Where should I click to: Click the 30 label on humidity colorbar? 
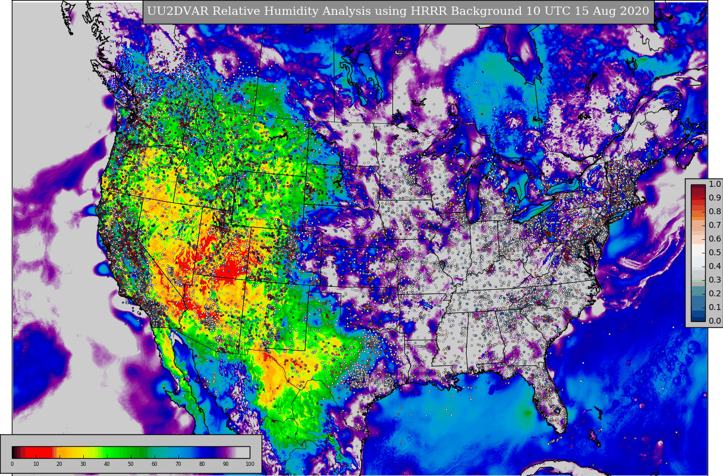coord(83,464)
